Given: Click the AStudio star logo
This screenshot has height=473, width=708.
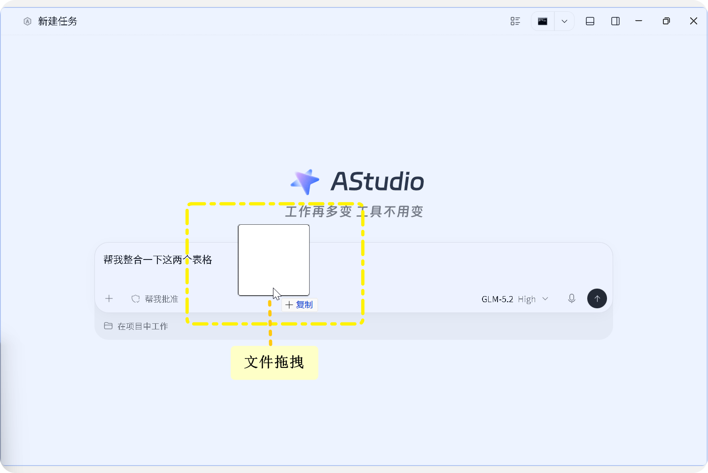Looking at the screenshot, I should click(305, 182).
